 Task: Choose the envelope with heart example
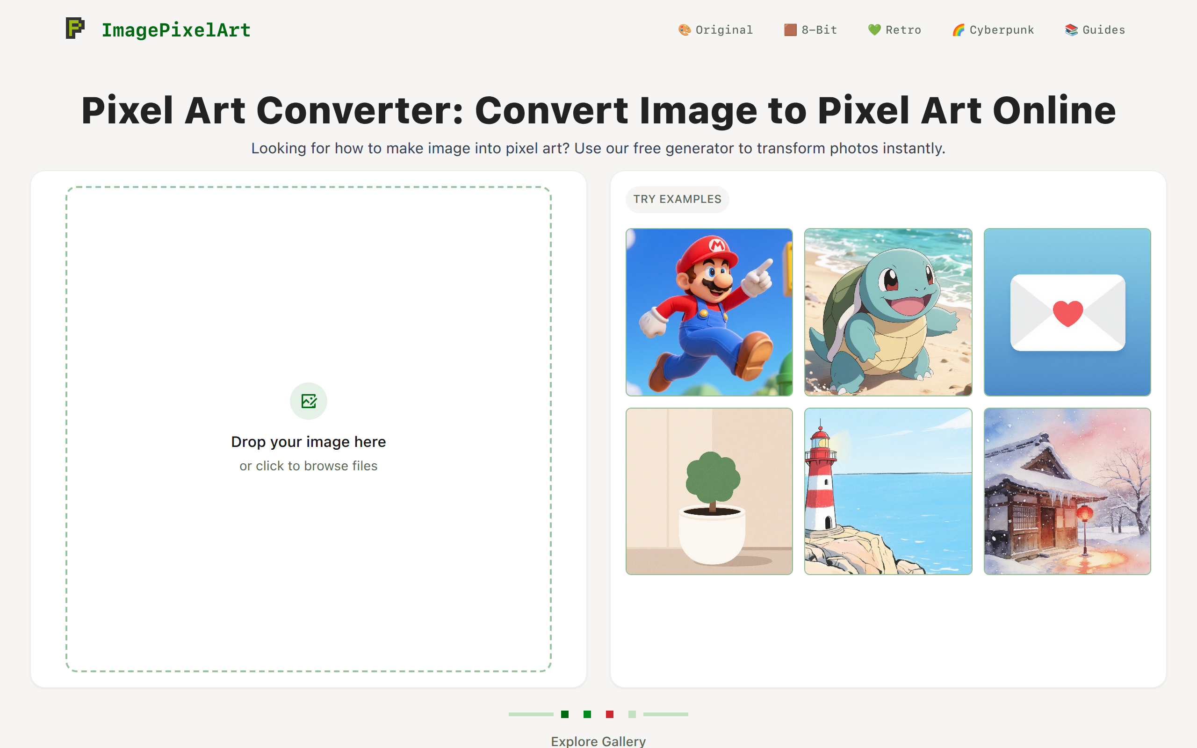[x=1067, y=312]
